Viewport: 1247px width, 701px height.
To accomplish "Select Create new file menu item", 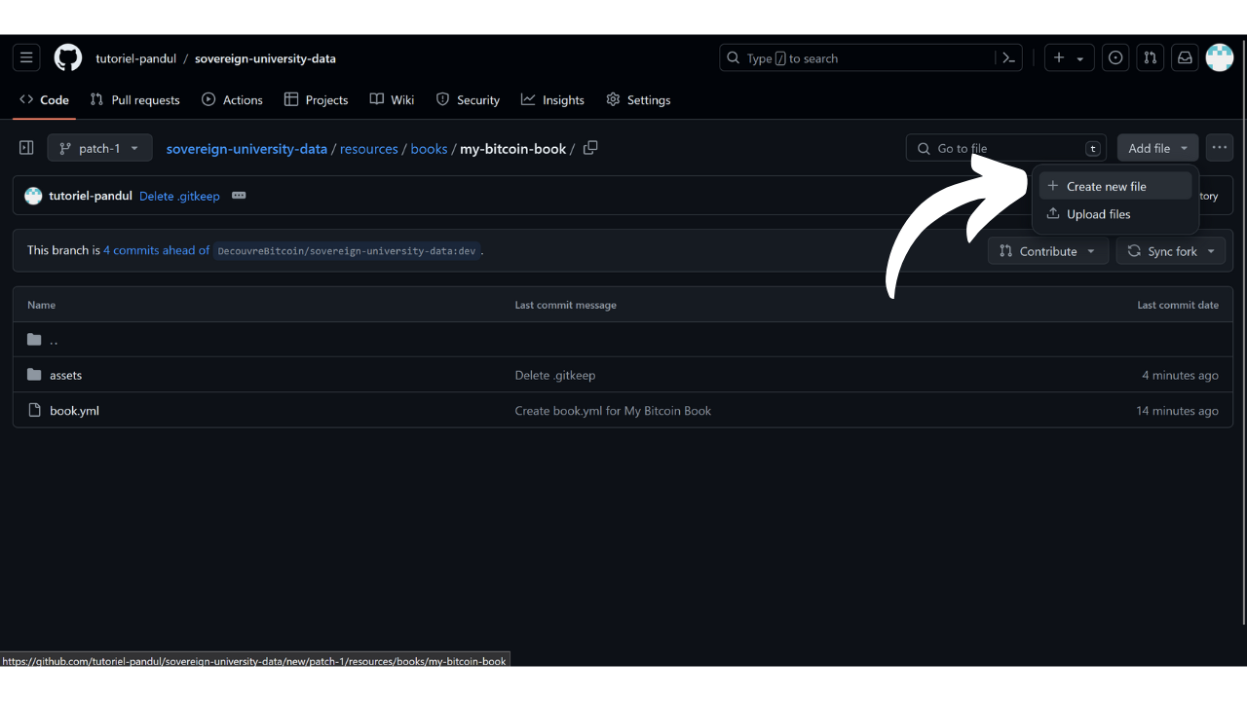I will [1115, 186].
